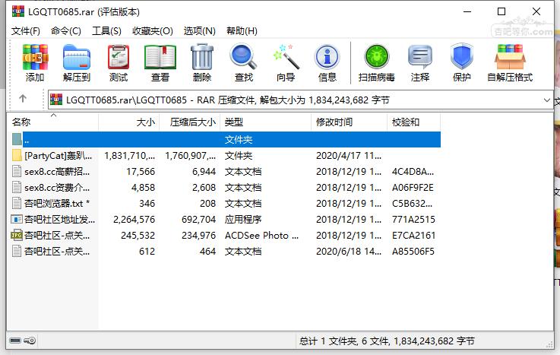Go up one level with the arrow
560x355 pixels.
(x=23, y=99)
